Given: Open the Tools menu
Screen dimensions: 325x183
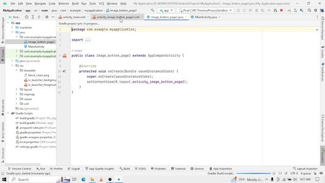Looking at the screenshot, I should (x=92, y=4).
